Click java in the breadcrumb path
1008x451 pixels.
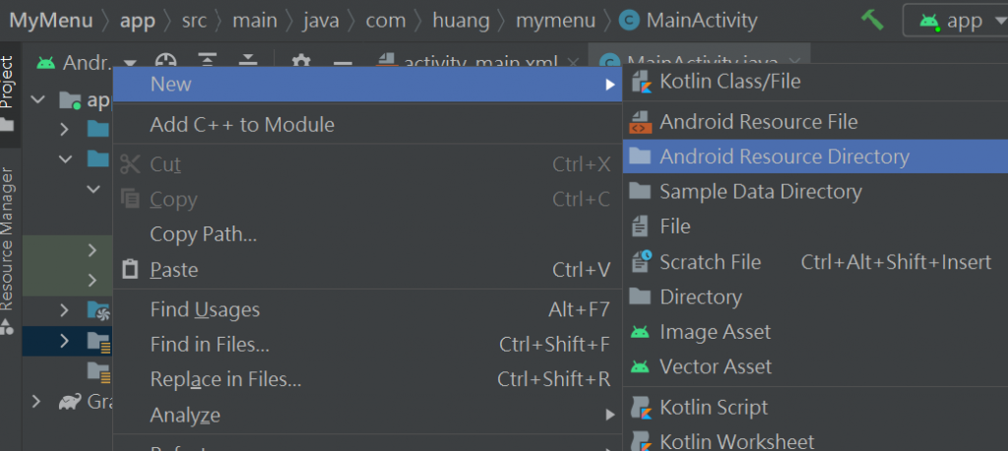321,21
